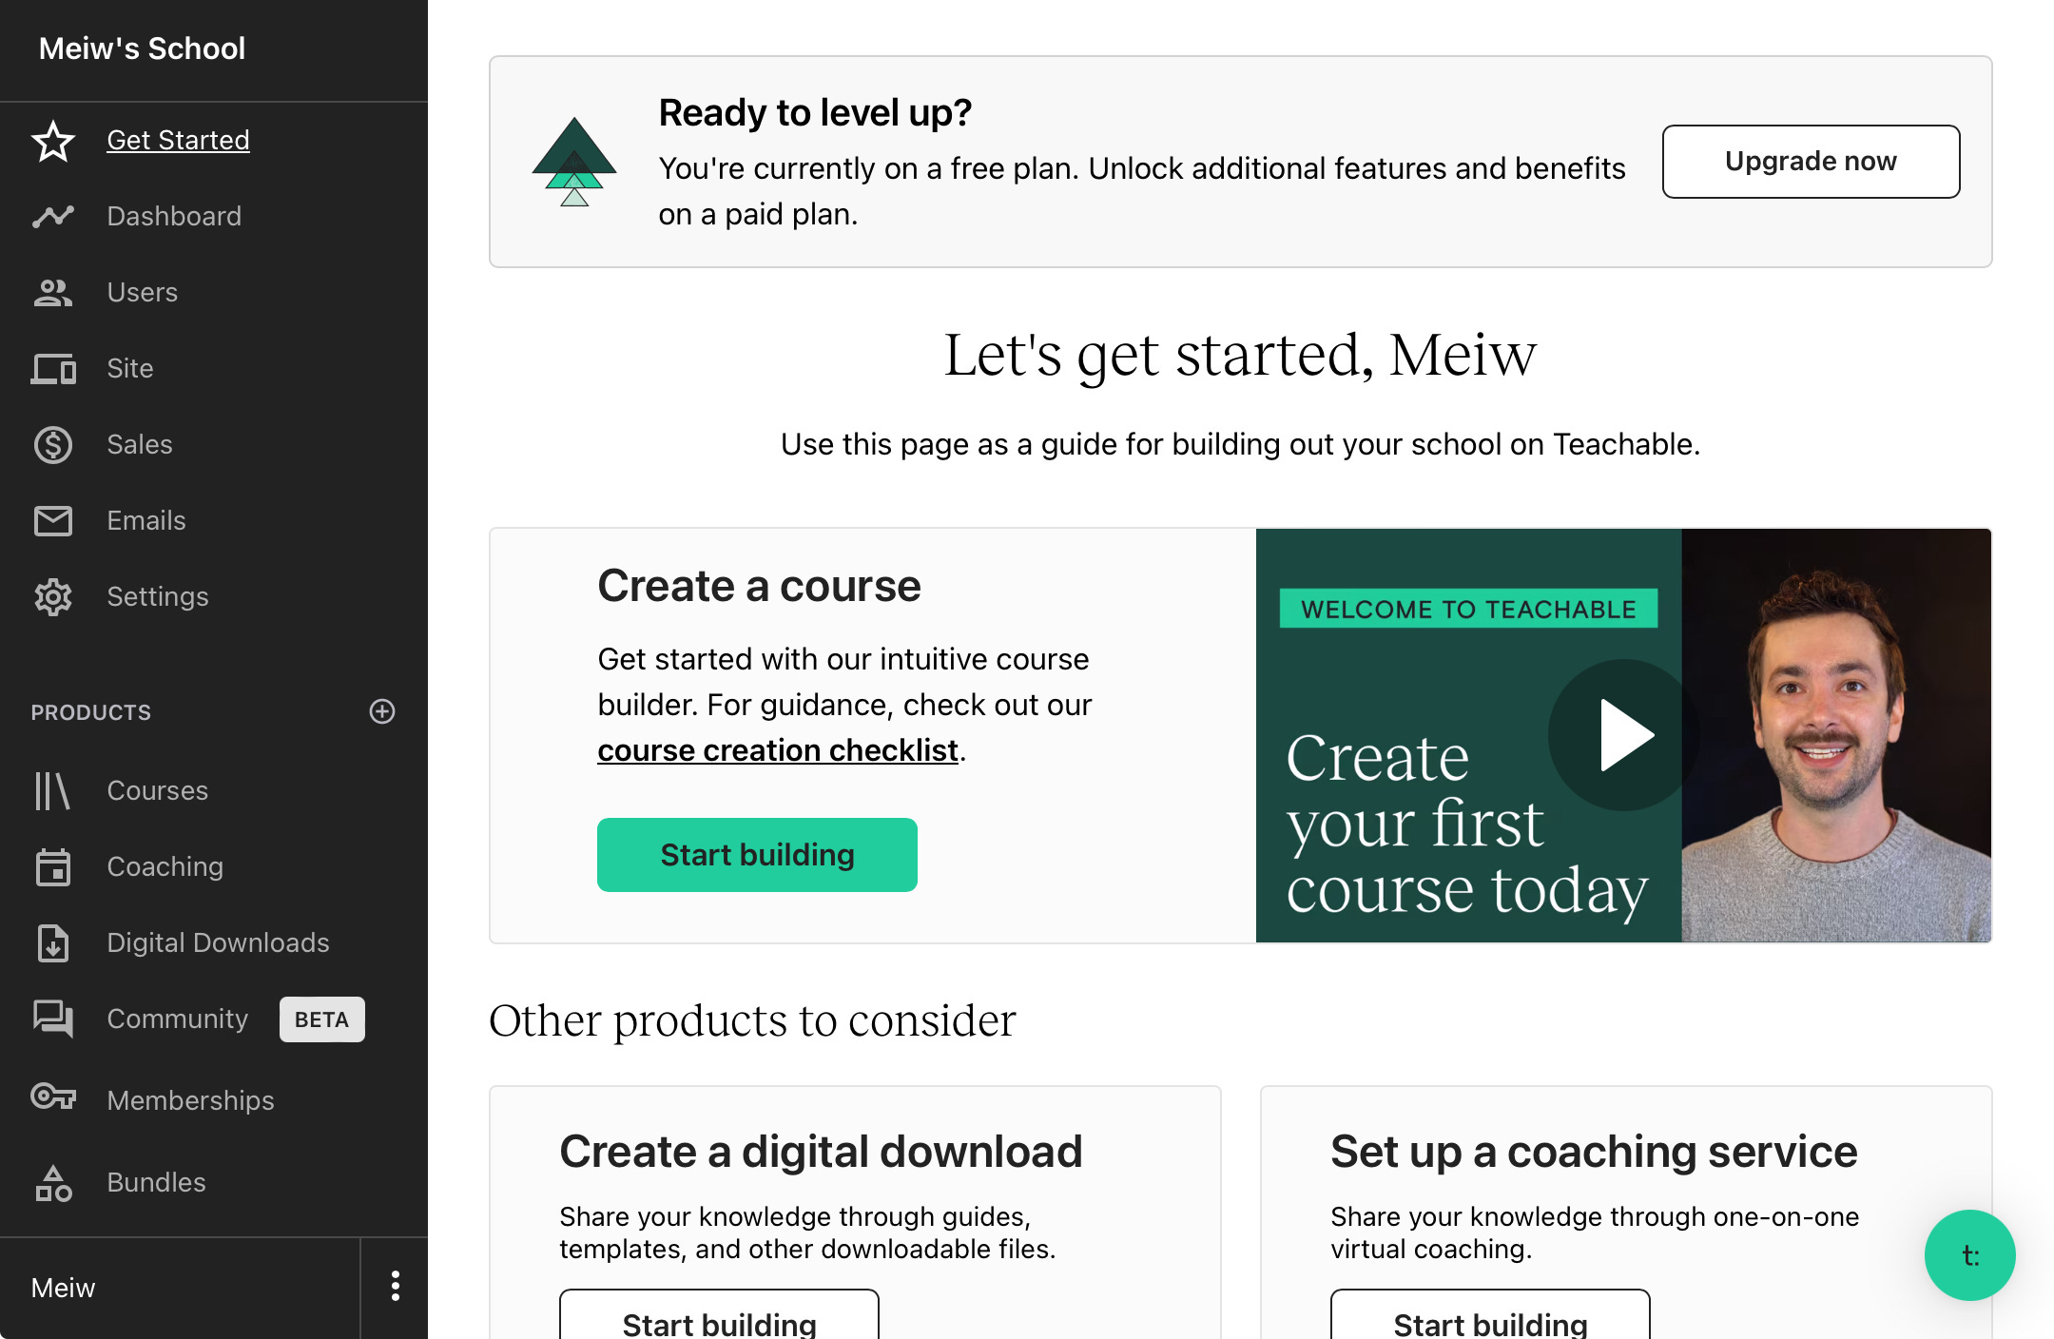Screen dimensions: 2054x1339
Task: Open the Coaching section
Action: [x=164, y=866]
